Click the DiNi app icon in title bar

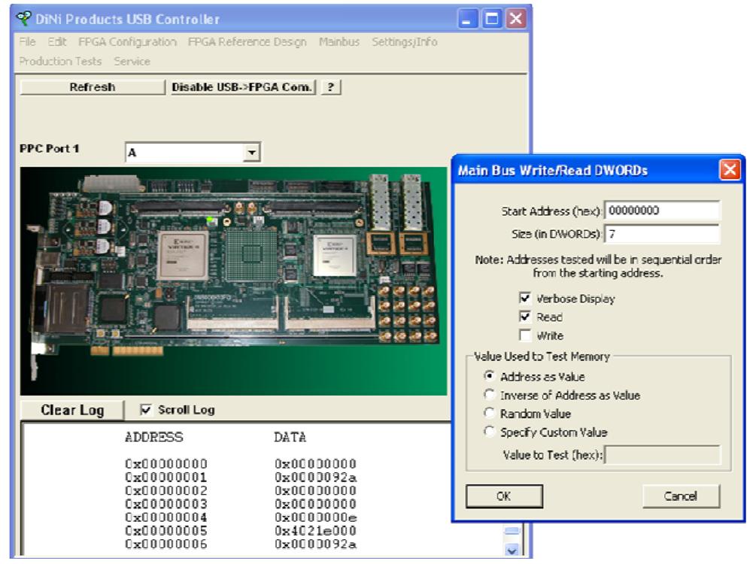coord(23,19)
